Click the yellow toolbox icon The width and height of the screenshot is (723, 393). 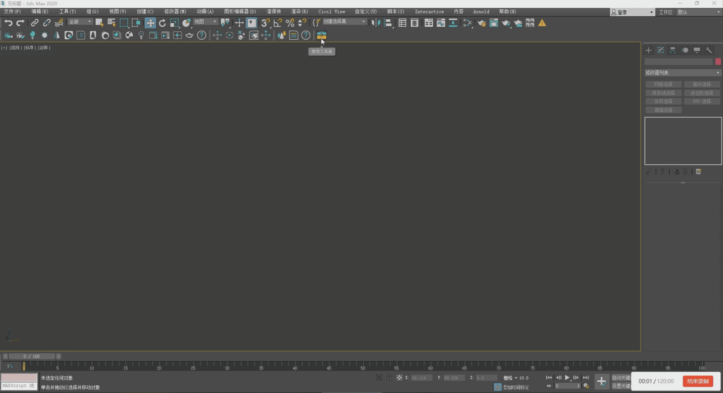click(321, 35)
